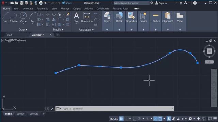Open the Insert ribbon tab
This screenshot has width=218, height=122.
pos(16,8)
